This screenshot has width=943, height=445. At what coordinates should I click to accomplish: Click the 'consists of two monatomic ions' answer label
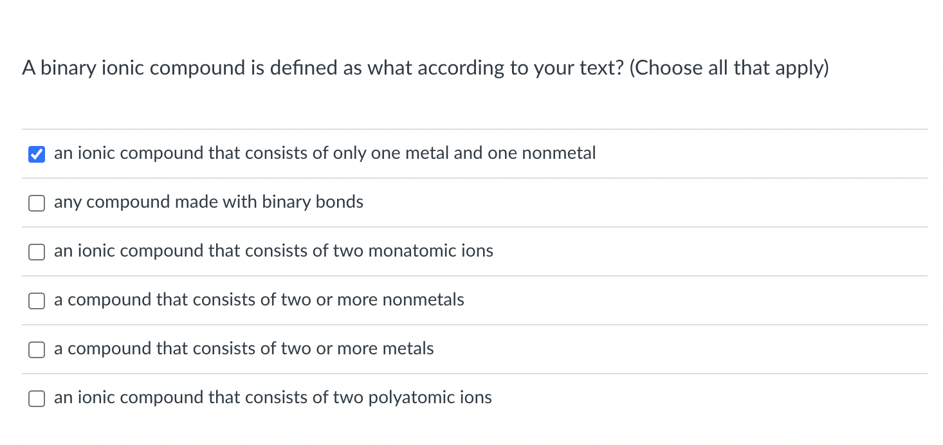(273, 251)
